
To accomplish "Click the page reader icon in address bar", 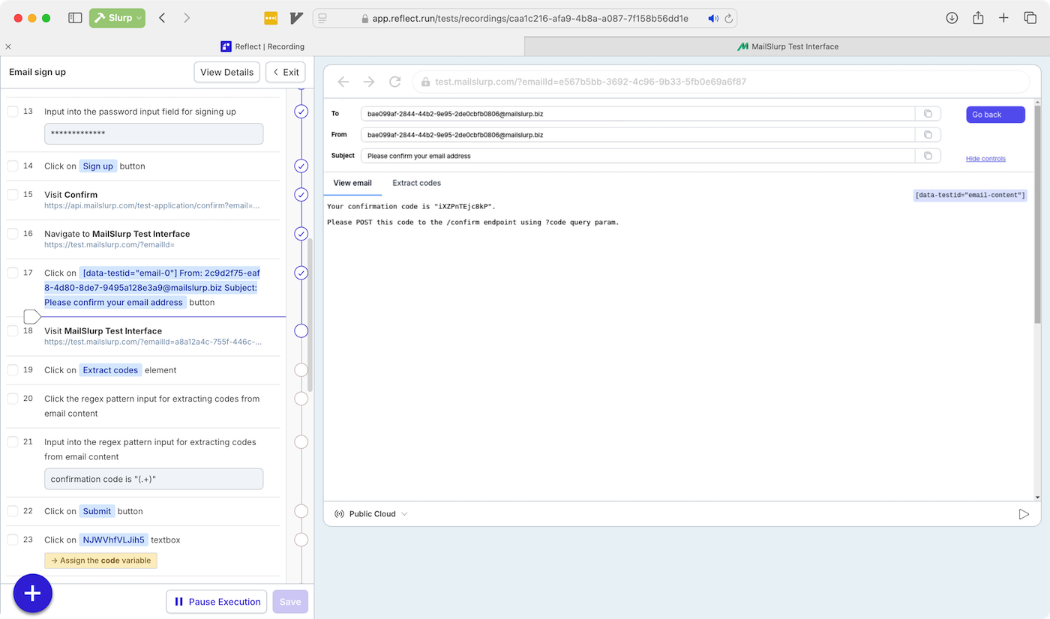I will coord(322,18).
